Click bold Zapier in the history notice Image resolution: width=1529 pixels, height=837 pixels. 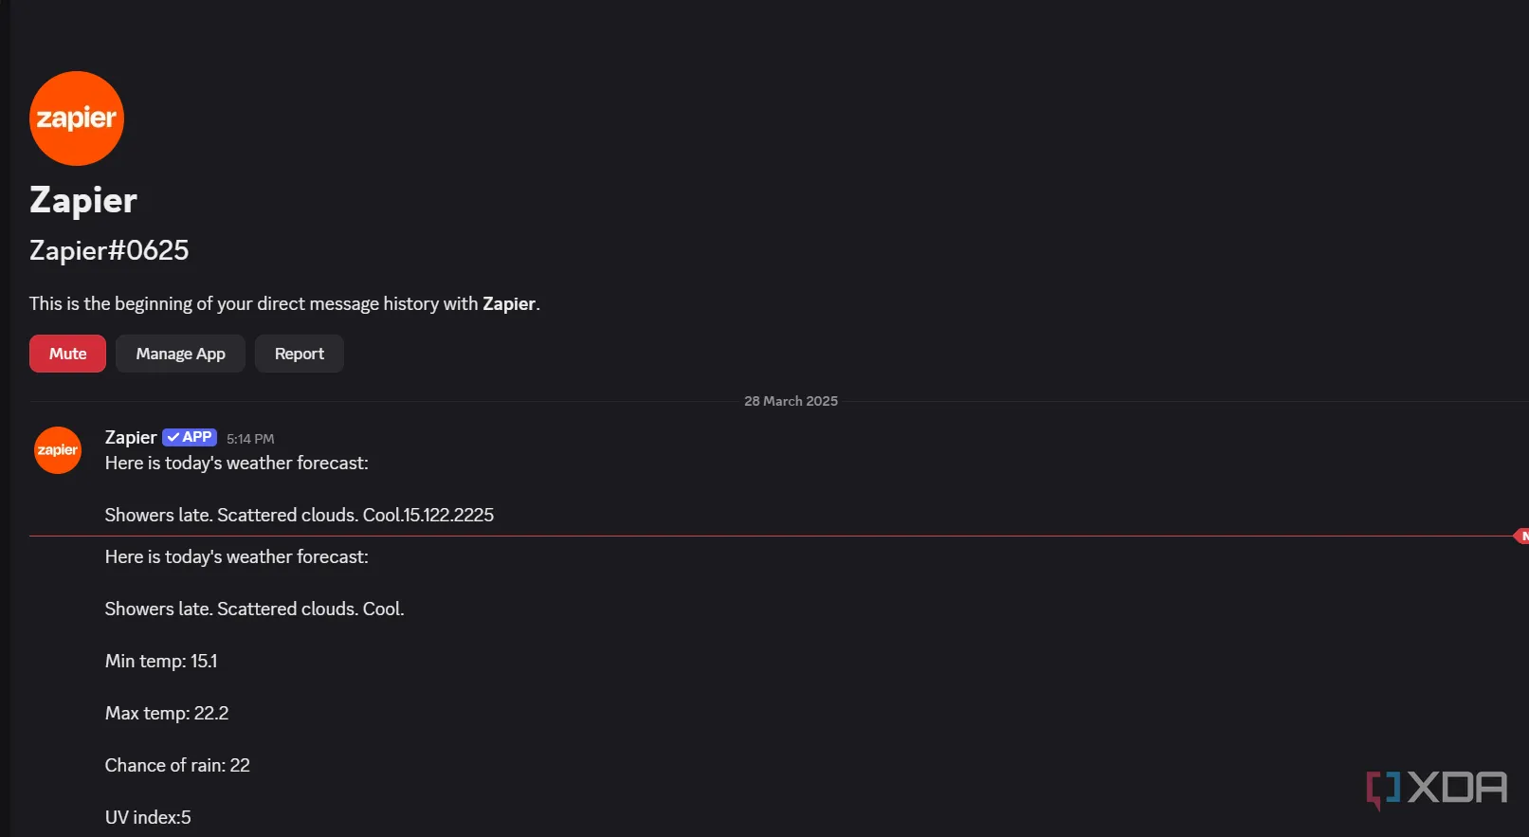point(509,303)
